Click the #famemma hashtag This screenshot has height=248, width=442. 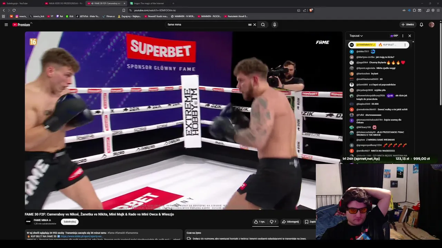(132, 233)
